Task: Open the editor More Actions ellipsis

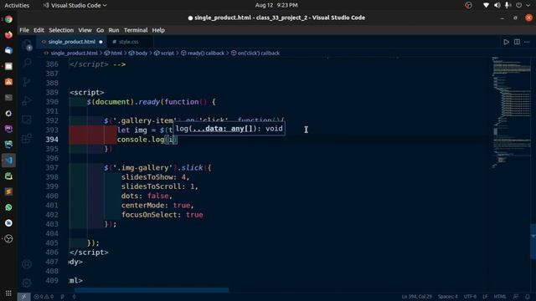Action: [x=527, y=42]
